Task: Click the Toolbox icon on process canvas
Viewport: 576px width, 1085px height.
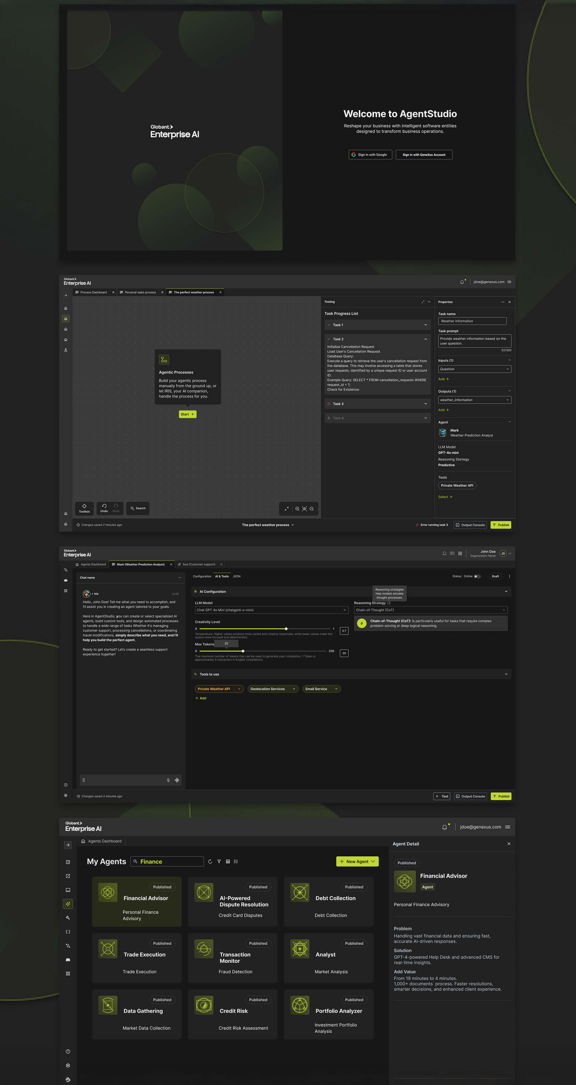Action: point(84,508)
